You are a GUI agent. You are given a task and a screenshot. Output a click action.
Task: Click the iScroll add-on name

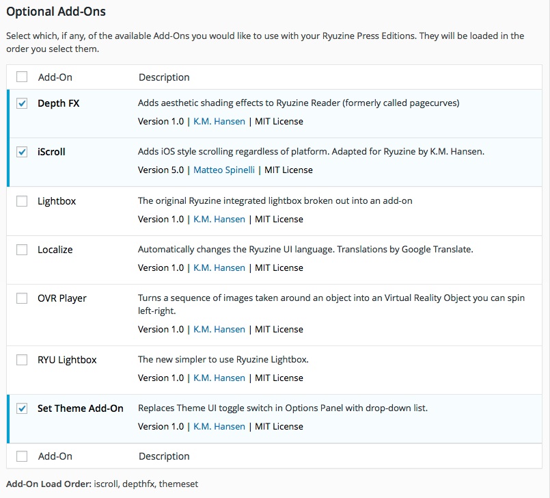pyautogui.click(x=51, y=152)
